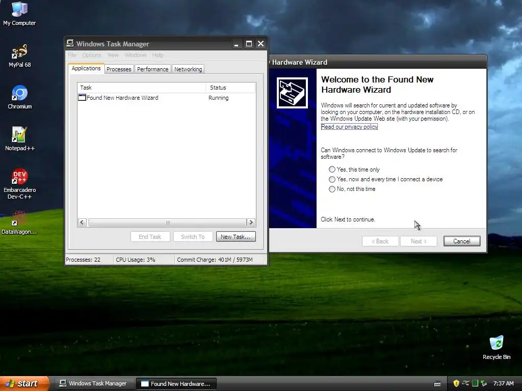522x391 pixels.
Task: Open the Windows menu in Task Manager
Action: click(x=136, y=55)
